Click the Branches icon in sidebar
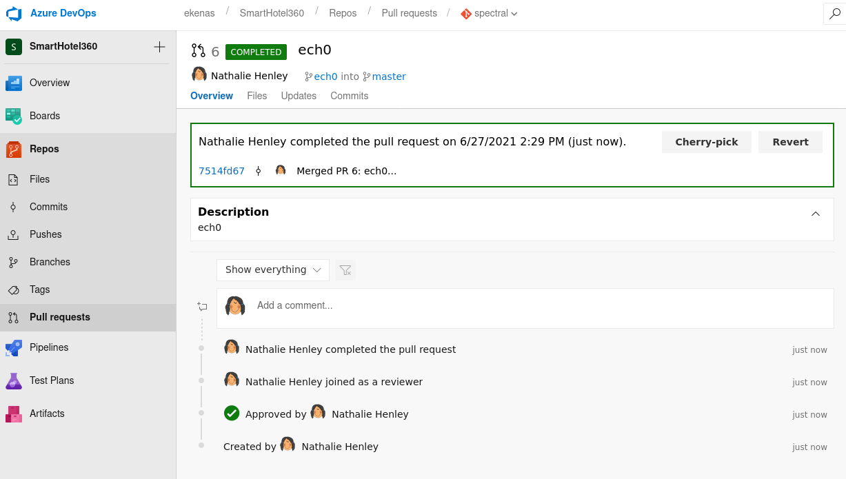This screenshot has width=846, height=479. point(13,262)
